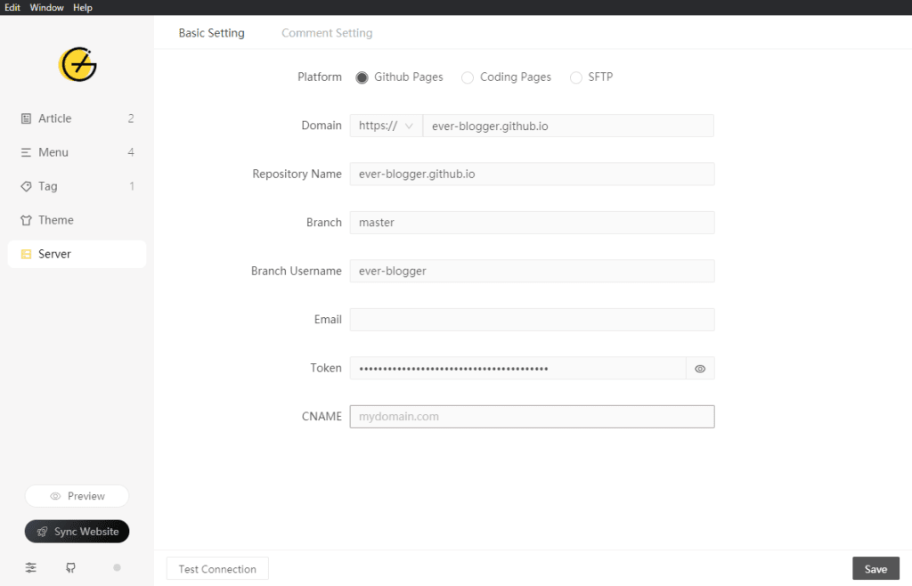Click the Tag label icon
Image resolution: width=912 pixels, height=586 pixels.
(26, 186)
